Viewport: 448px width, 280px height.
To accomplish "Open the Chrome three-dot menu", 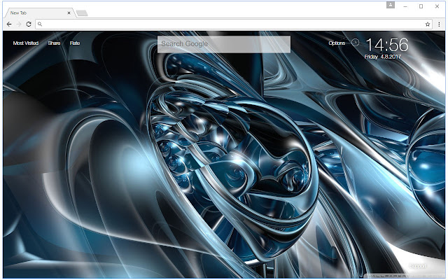I will (439, 24).
